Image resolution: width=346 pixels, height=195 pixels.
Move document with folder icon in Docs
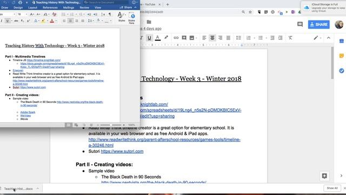tap(149, 22)
